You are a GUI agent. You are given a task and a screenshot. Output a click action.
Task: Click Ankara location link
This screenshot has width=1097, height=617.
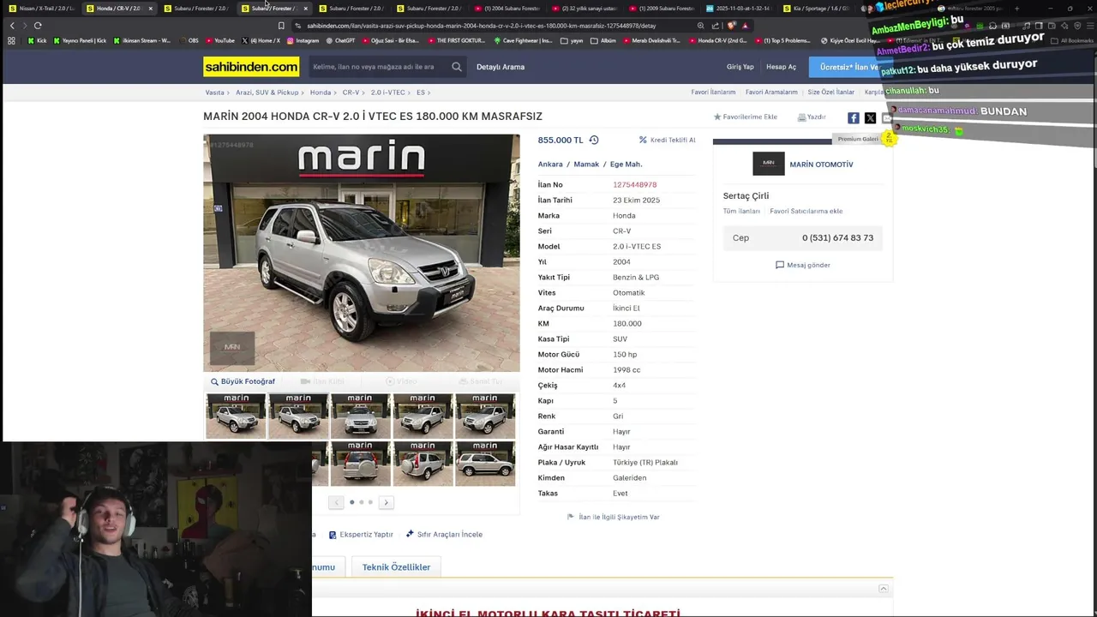pos(550,165)
